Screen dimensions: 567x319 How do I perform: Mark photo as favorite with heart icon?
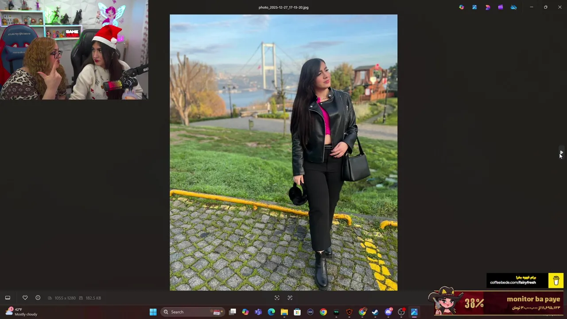tap(25, 298)
